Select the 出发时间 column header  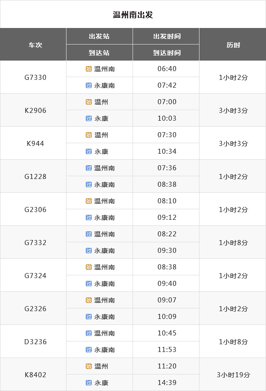pos(167,36)
